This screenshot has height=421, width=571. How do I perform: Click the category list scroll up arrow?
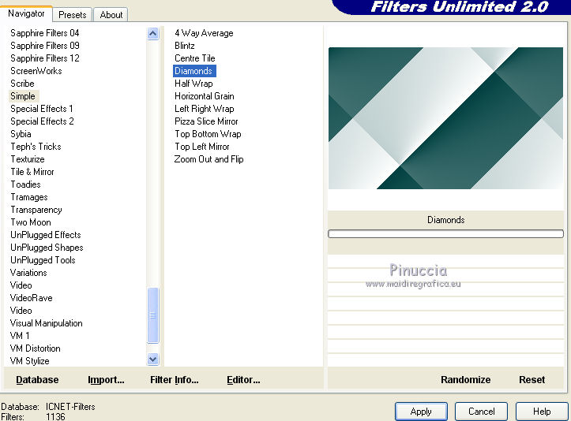153,34
